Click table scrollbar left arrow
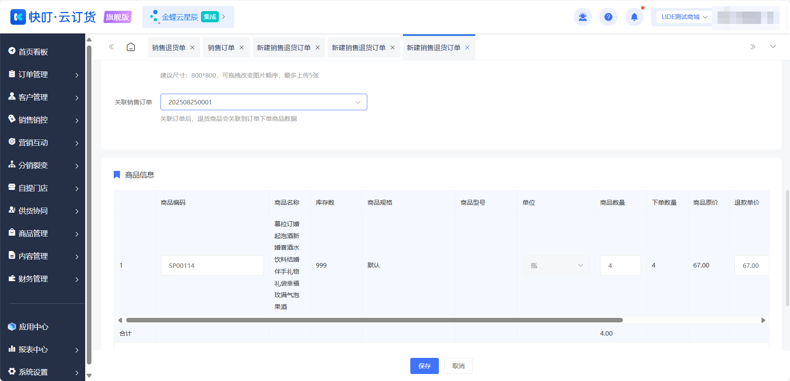 pos(120,320)
